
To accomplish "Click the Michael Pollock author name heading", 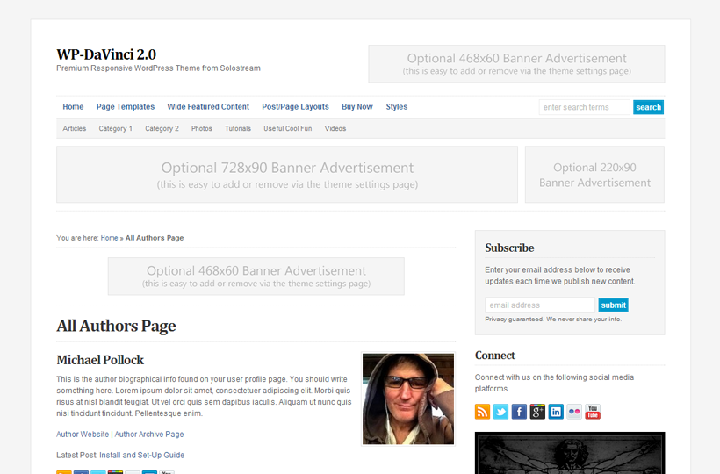I will (100, 360).
